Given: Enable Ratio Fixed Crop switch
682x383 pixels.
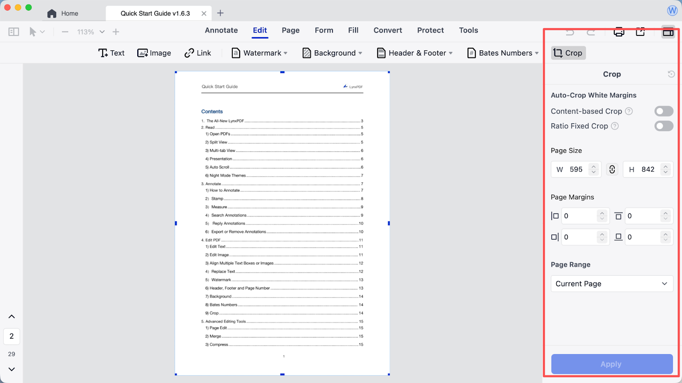Looking at the screenshot, I should pos(664,126).
